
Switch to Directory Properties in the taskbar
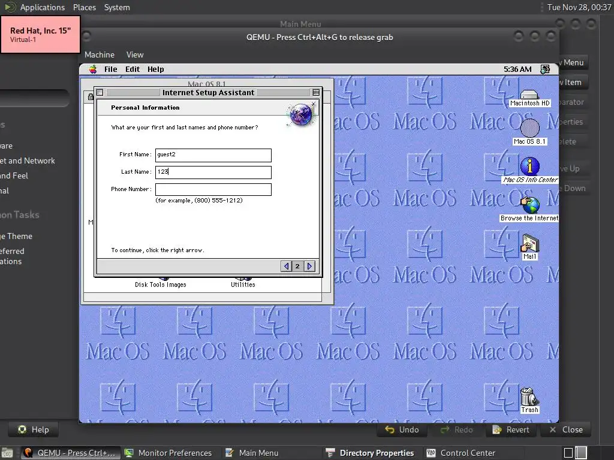[x=369, y=453]
